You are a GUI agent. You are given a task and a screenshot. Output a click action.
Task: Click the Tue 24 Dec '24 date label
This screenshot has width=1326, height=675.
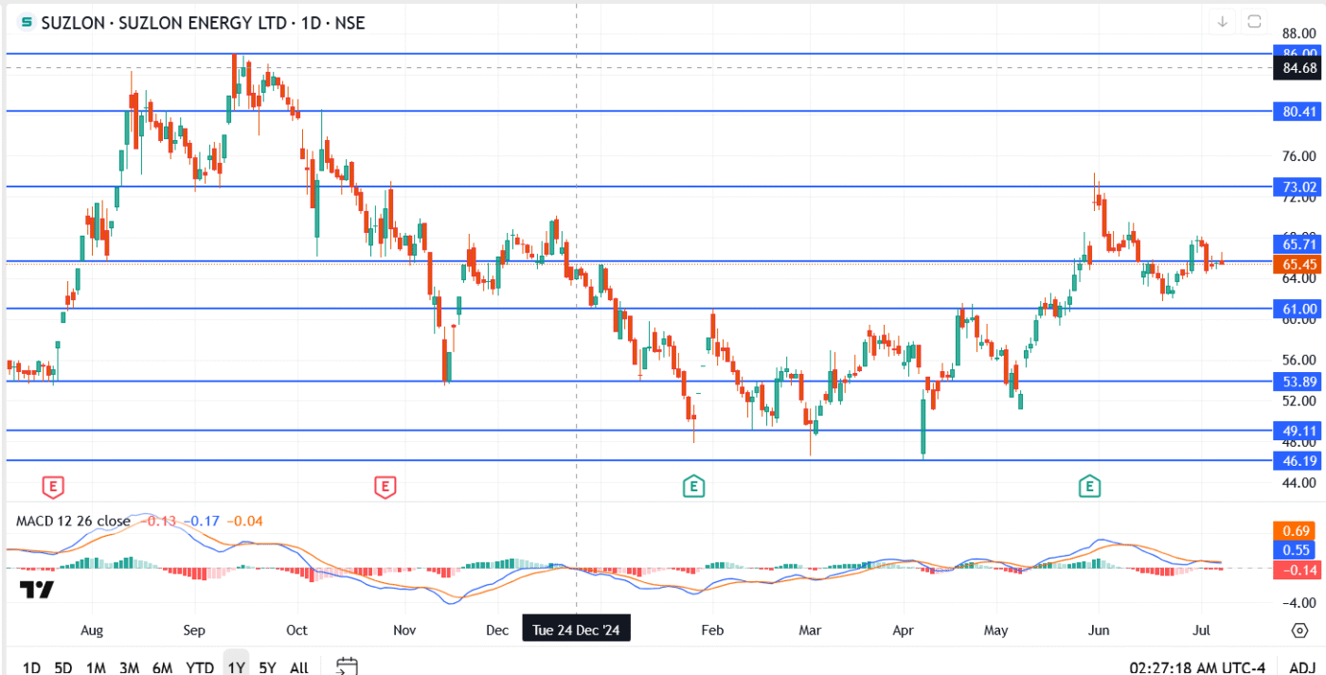tap(576, 628)
